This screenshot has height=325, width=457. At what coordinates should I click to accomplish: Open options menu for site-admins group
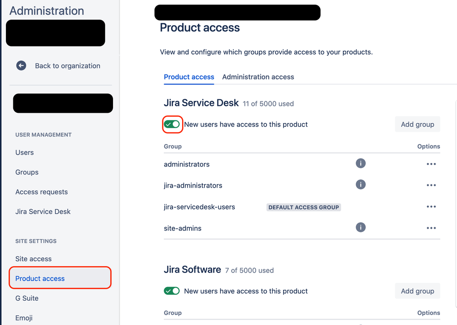pyautogui.click(x=431, y=228)
